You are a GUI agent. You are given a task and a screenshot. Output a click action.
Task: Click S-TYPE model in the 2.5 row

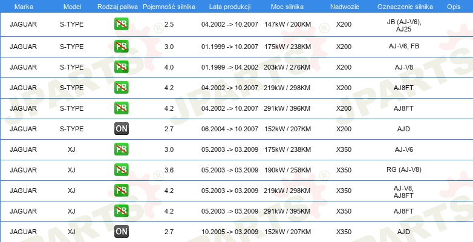[x=71, y=24]
